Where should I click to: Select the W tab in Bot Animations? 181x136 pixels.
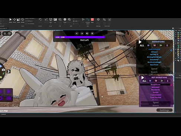156,81
